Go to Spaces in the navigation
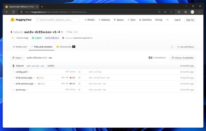The width and height of the screenshot is (206, 131). click(x=119, y=20)
